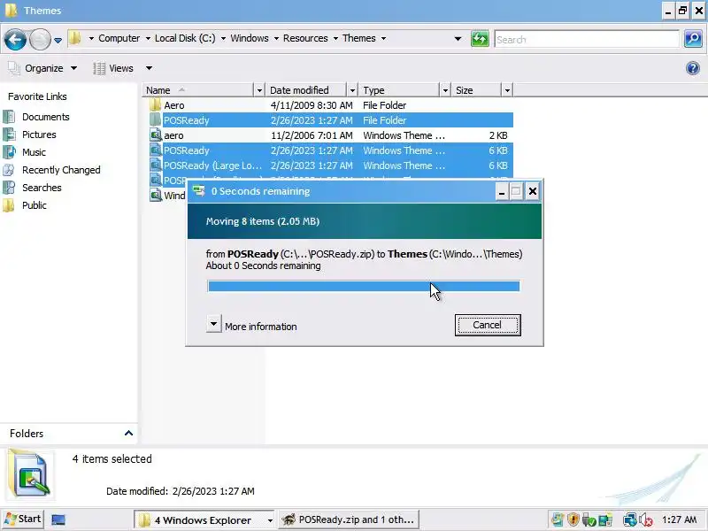
Task: Open Public favorite link
Action: tap(35, 205)
